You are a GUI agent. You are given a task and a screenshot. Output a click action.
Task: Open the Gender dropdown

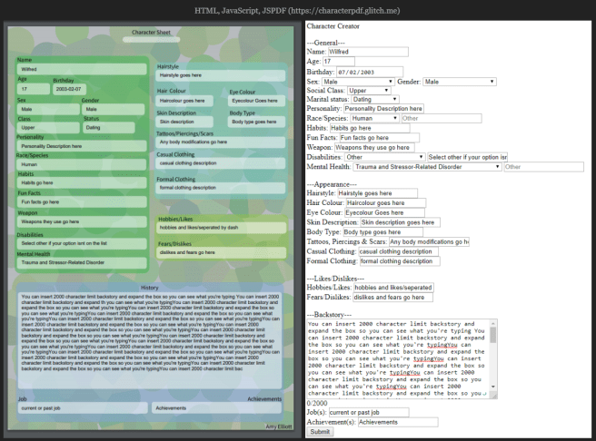click(x=460, y=82)
